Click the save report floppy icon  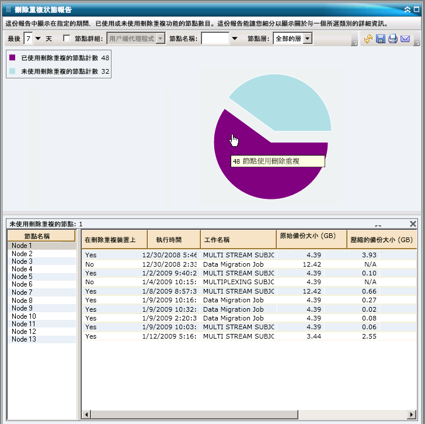pos(381,39)
